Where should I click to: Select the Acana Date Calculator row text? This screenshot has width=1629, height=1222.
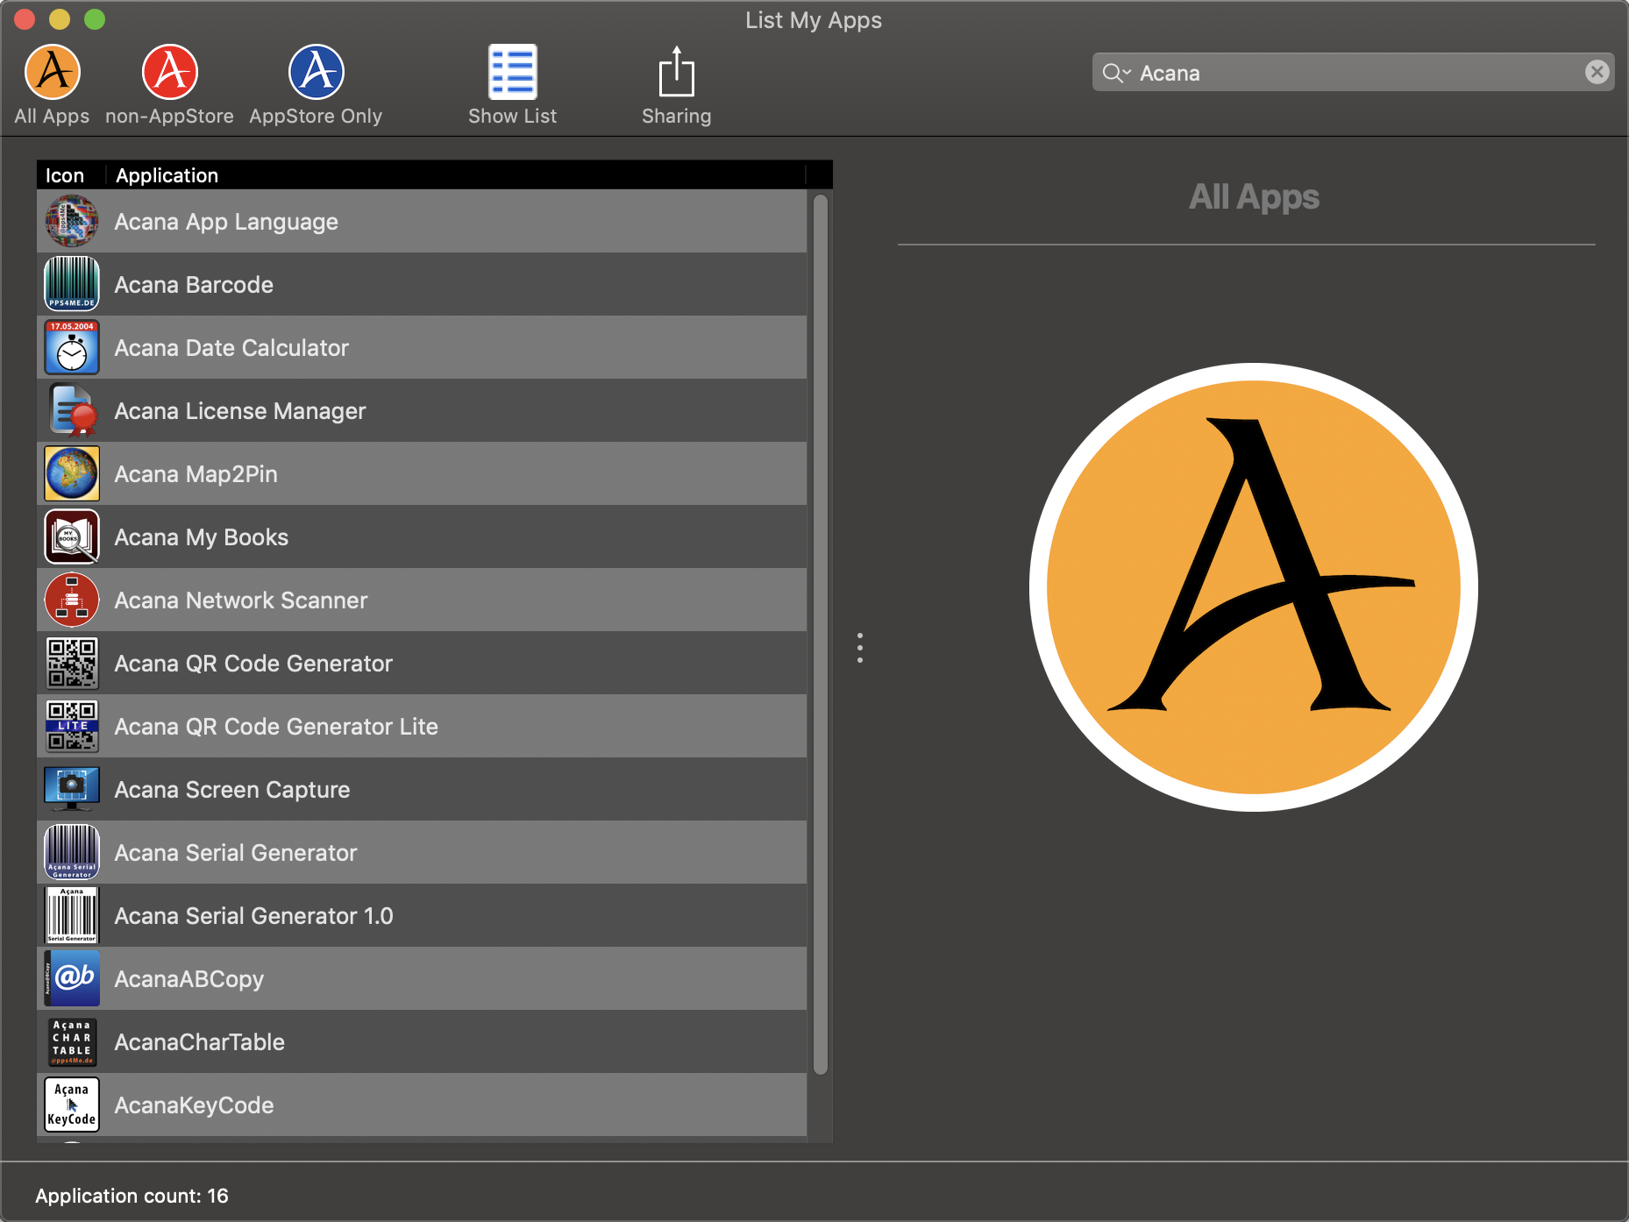tap(231, 348)
